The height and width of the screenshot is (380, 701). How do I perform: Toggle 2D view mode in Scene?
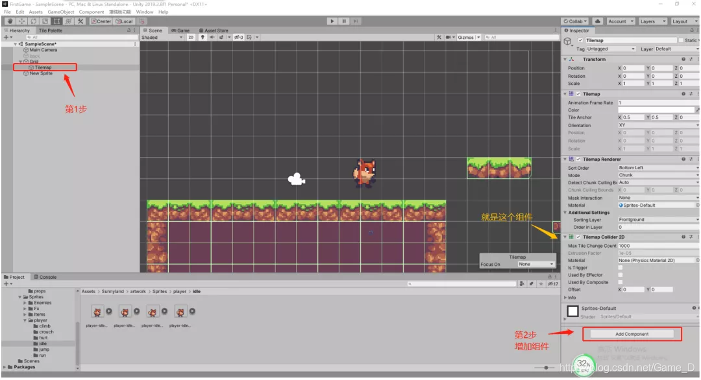coord(191,37)
